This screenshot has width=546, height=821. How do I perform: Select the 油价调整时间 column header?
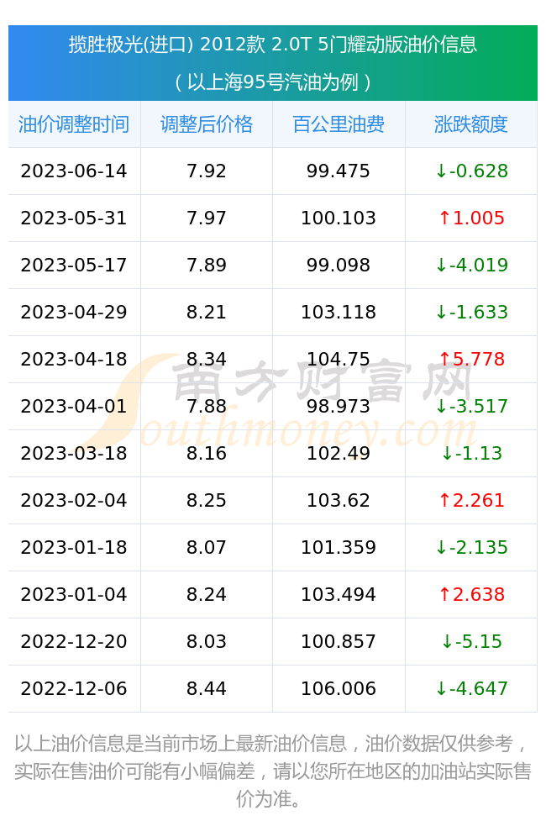[x=74, y=124]
